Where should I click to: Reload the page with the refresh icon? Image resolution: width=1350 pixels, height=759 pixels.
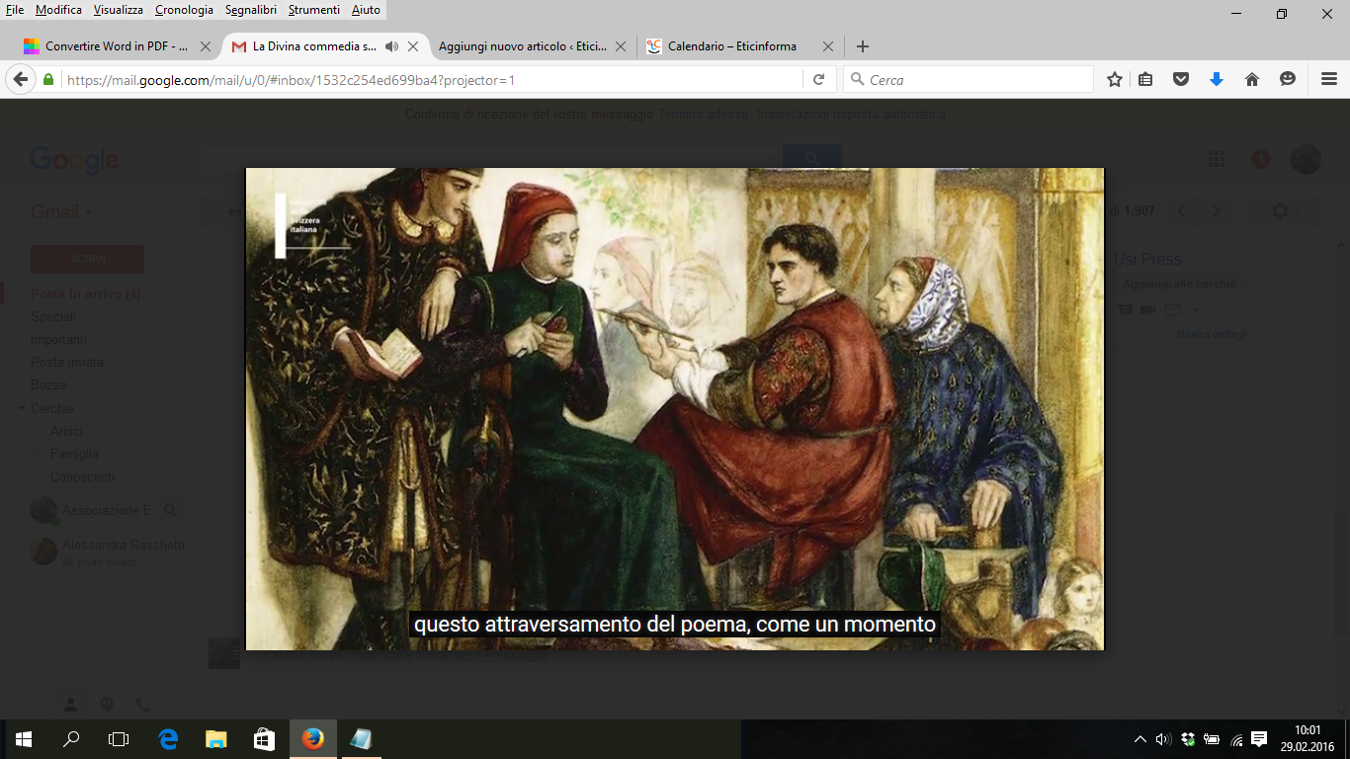[x=818, y=80]
